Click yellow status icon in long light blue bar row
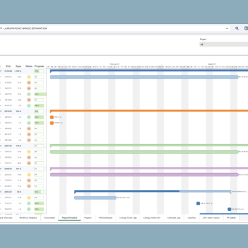 click(29, 77)
